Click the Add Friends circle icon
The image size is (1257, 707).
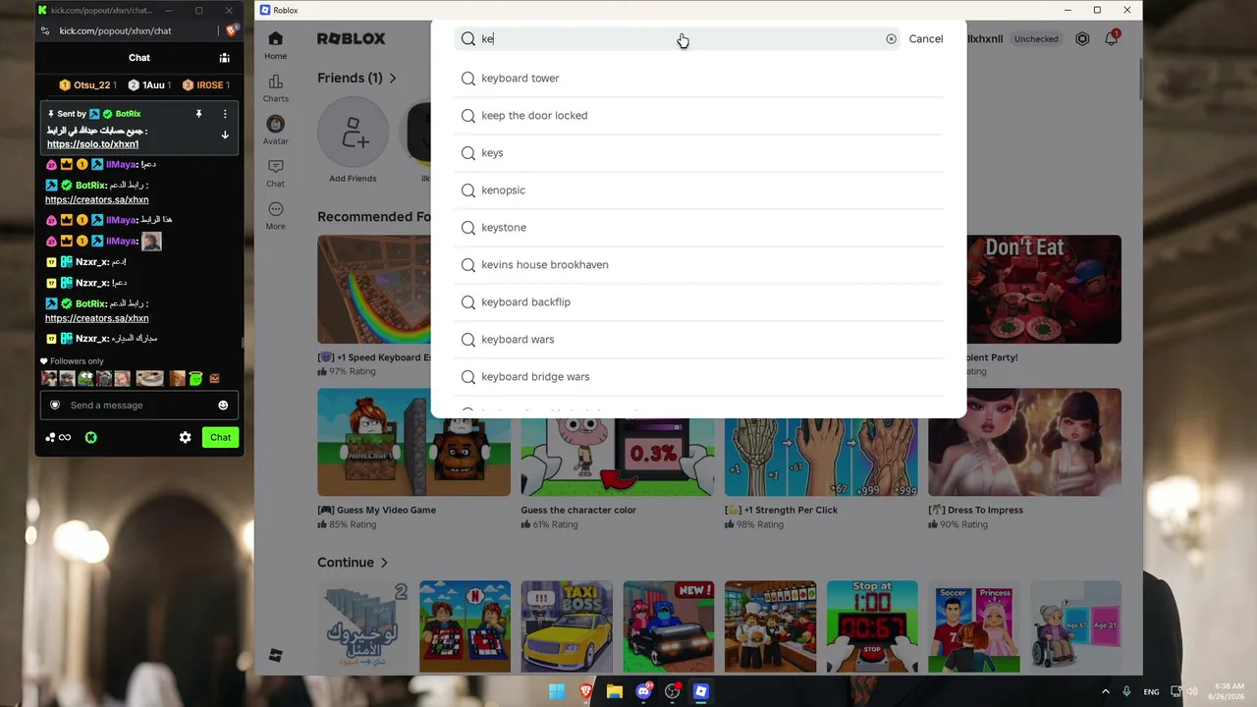354,133
